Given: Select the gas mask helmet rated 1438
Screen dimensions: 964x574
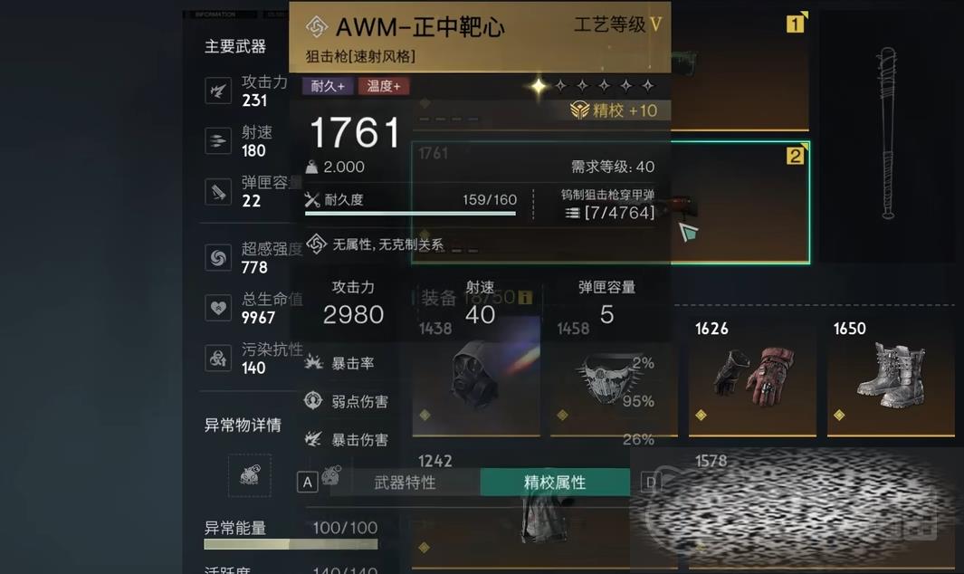Looking at the screenshot, I should click(476, 377).
